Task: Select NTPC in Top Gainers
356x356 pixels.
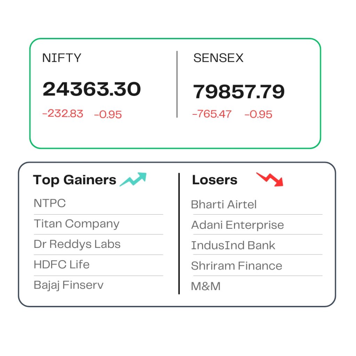Action: coord(50,203)
